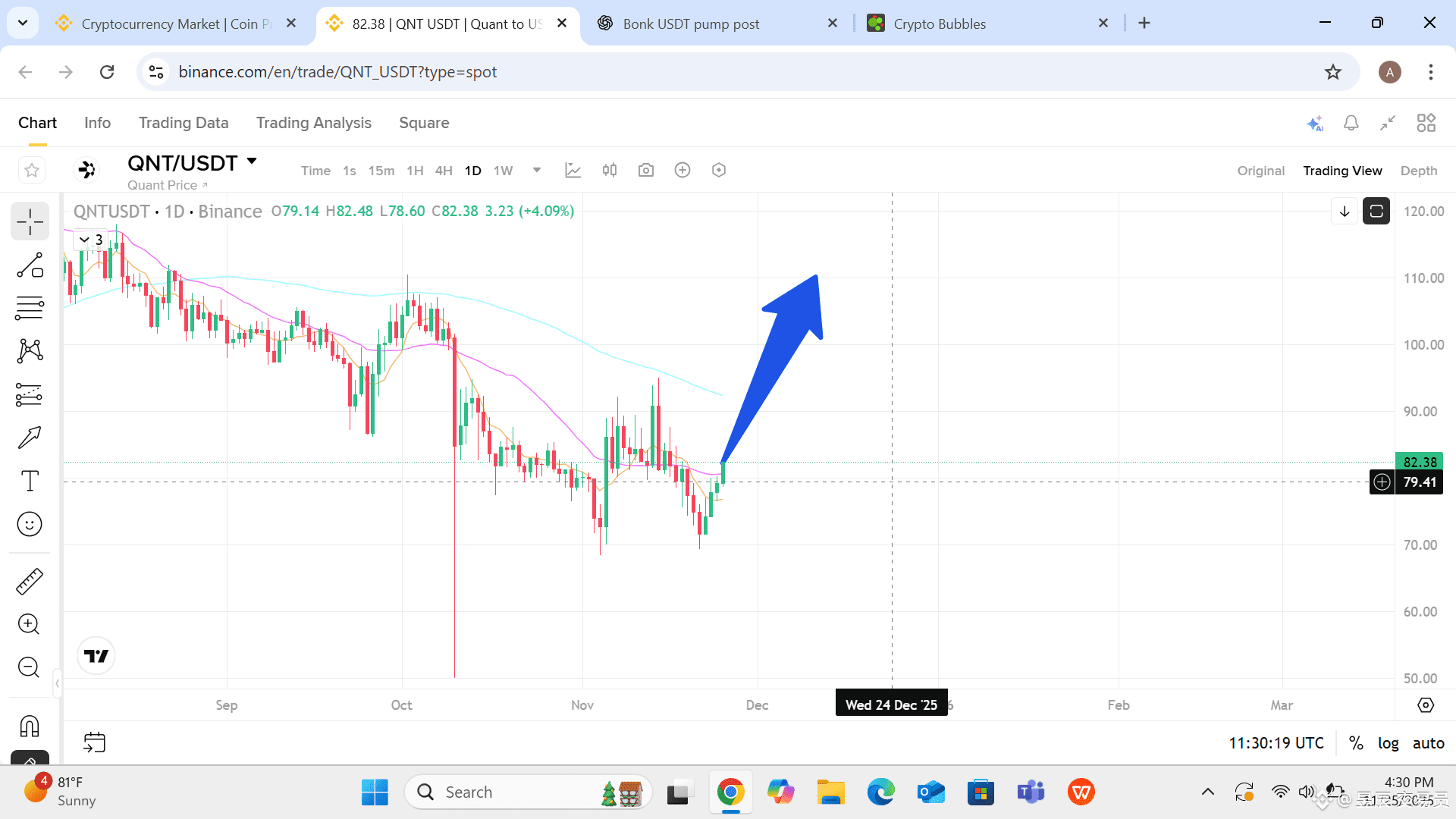Open the go to date calendar
The width and height of the screenshot is (1456, 819).
pos(95,742)
